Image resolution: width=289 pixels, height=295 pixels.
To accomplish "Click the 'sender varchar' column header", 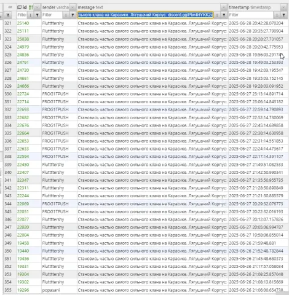I will point(55,7).
